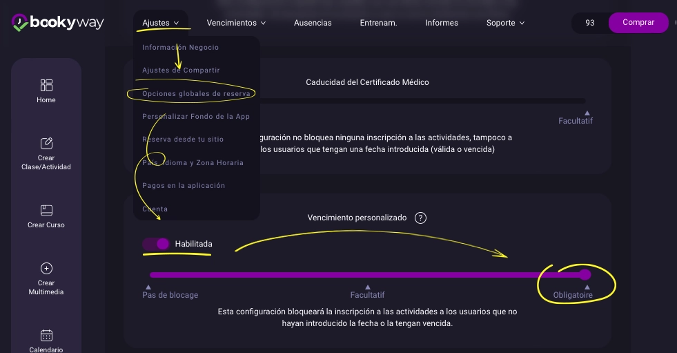Screen dimensions: 677x353
Task: Open the Calendario calendar icon
Action: coord(46,336)
